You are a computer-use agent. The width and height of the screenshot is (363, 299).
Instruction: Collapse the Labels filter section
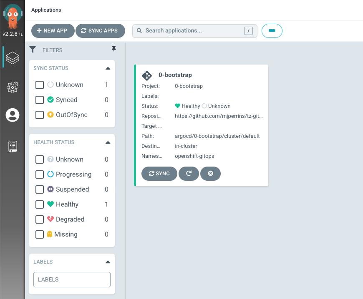(x=108, y=262)
